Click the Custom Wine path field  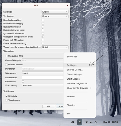tap(42, 60)
